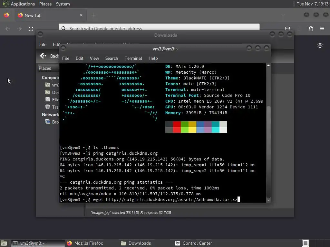Screen dimensions: 330x247
Task: Click terminal scrollbar up arrow
Action: [x=268, y=65]
